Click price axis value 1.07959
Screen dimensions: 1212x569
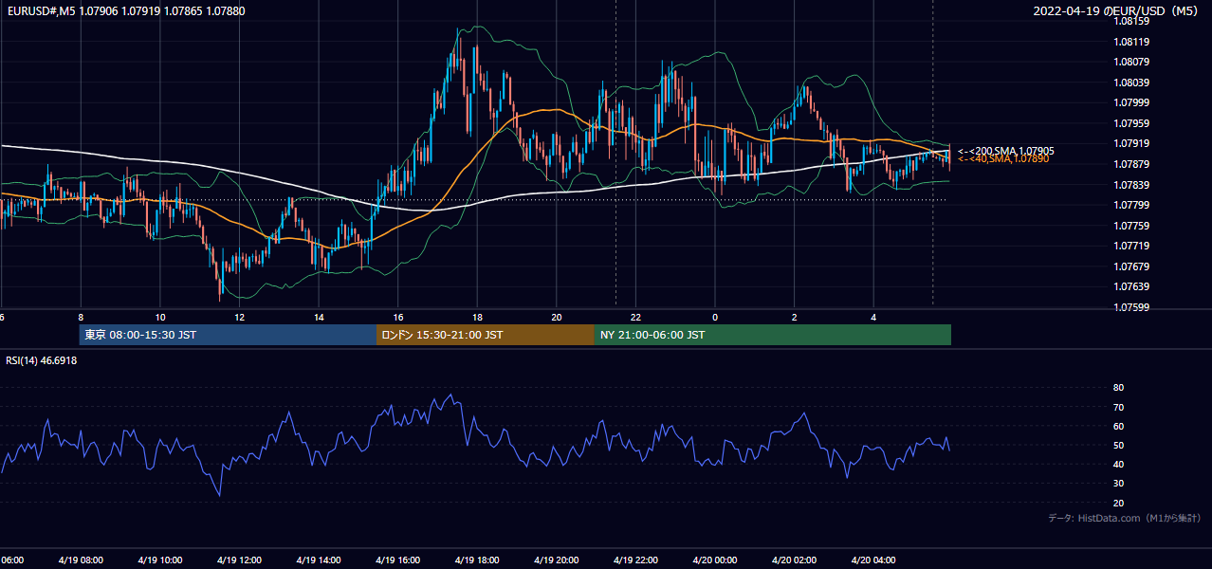coord(1131,123)
